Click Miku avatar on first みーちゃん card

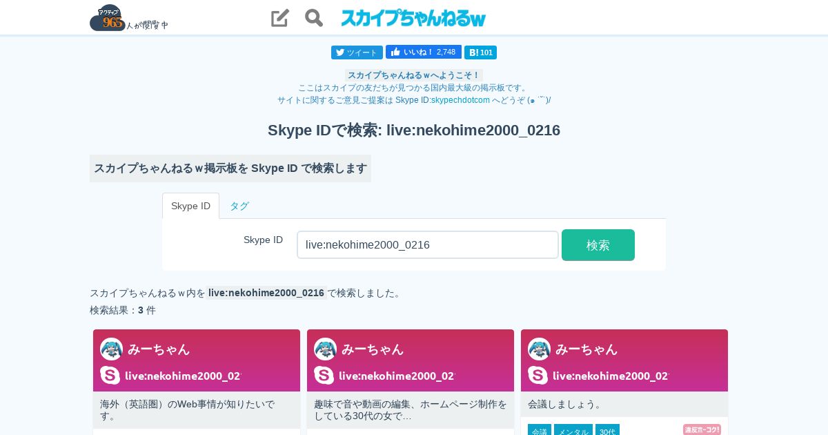111,349
